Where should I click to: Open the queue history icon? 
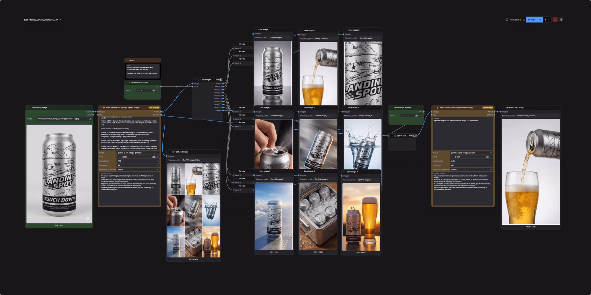[561, 20]
